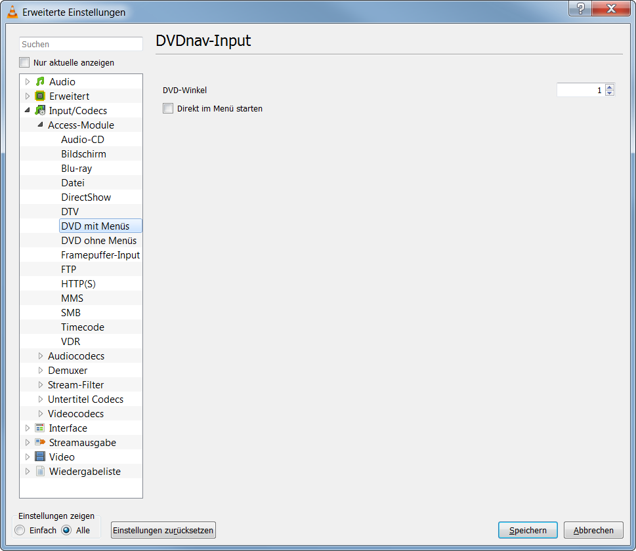Expand the Audiocodecs tree node
The height and width of the screenshot is (551, 636).
[40, 356]
